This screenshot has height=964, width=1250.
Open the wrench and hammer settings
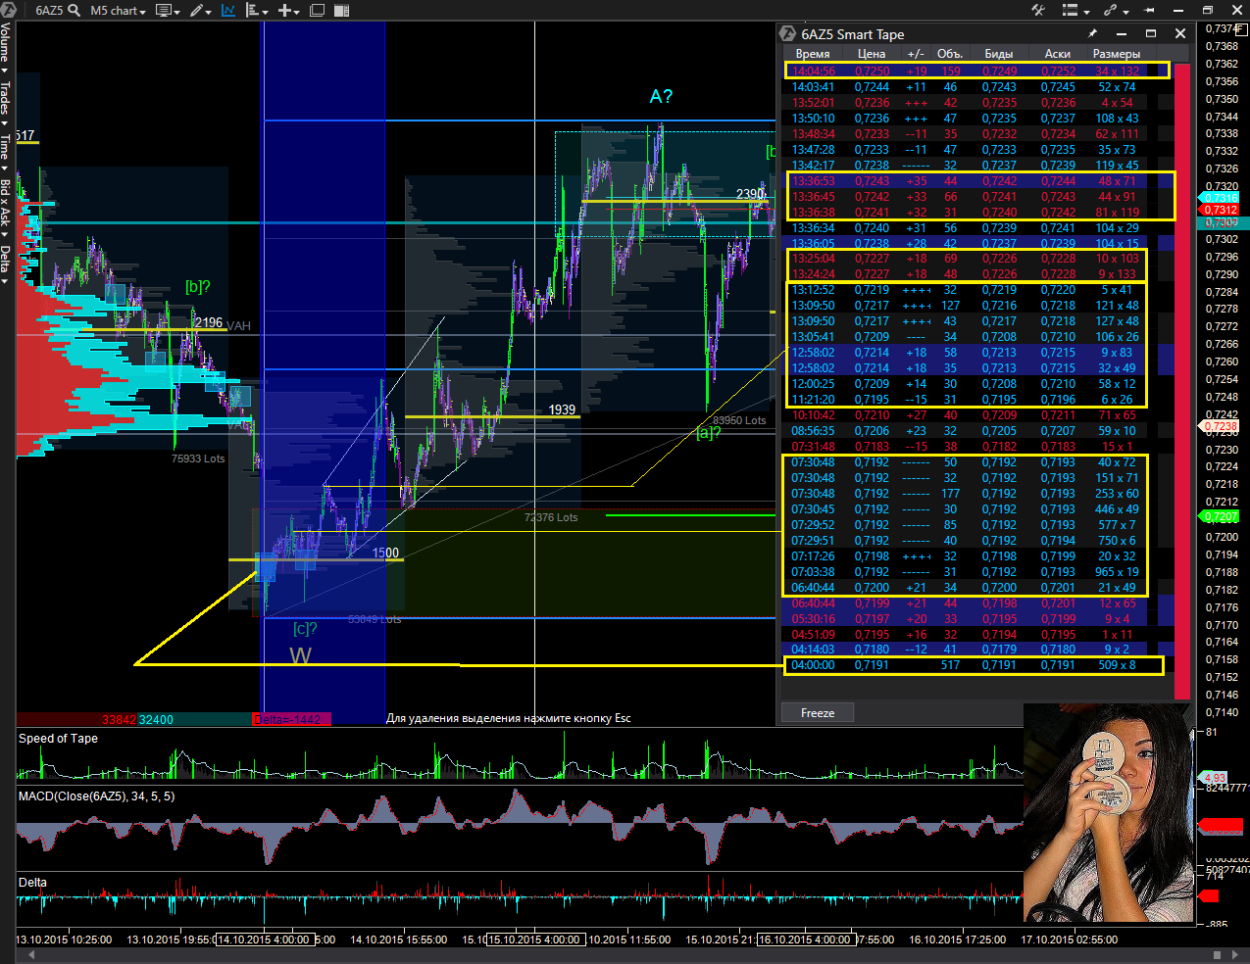click(1038, 11)
